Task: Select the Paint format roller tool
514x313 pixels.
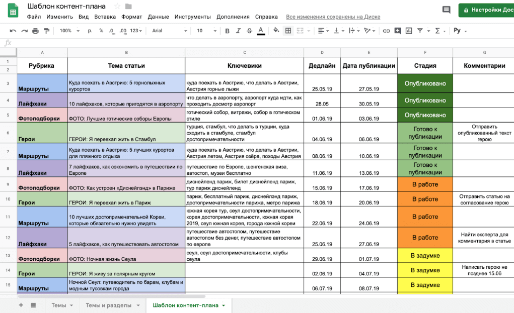Action: 47,31
